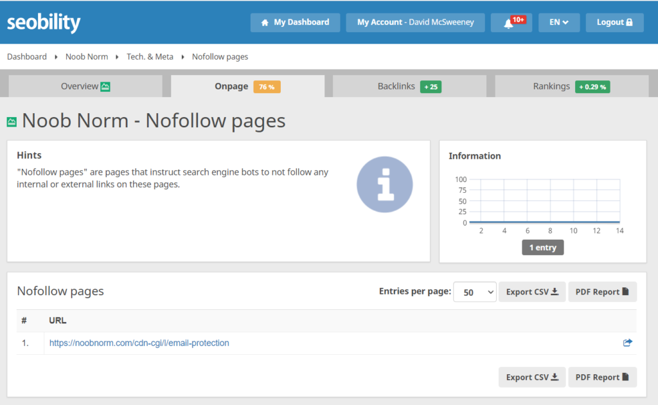The width and height of the screenshot is (658, 405).
Task: Click the external share icon in row 1
Action: click(x=627, y=343)
